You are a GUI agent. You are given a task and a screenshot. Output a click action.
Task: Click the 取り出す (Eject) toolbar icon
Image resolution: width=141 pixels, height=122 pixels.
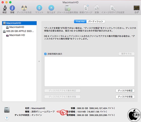[x=51, y=8]
